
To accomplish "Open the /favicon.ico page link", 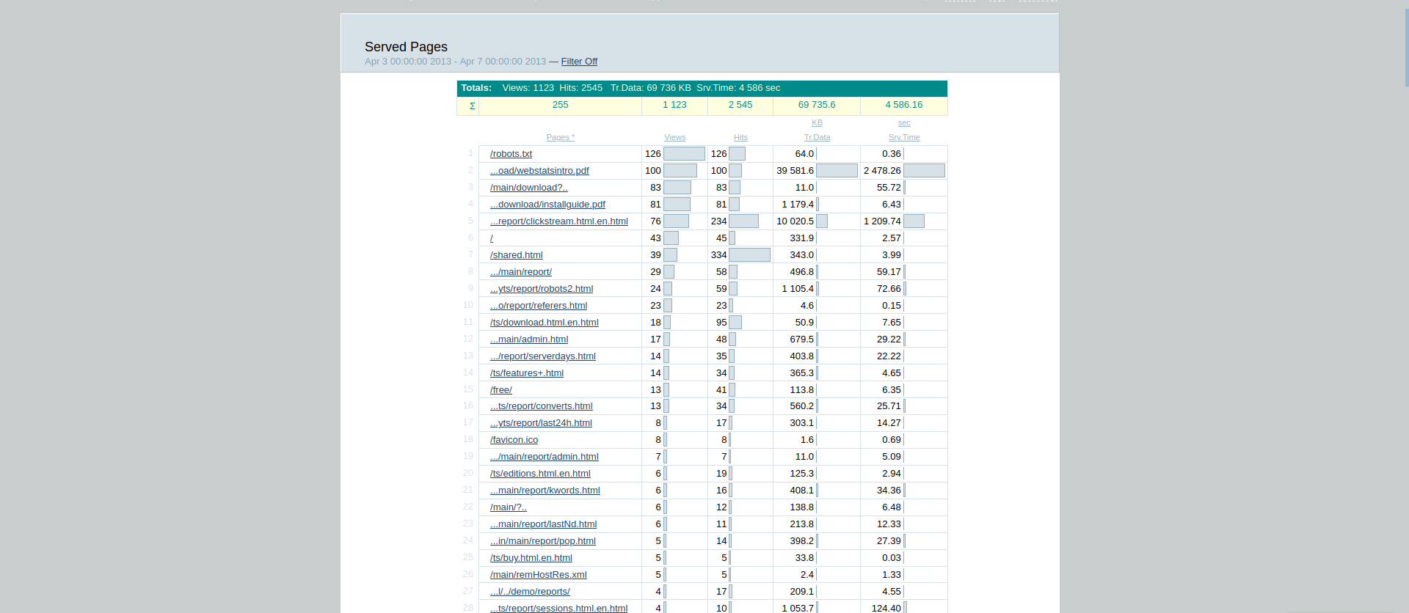I will point(514,440).
